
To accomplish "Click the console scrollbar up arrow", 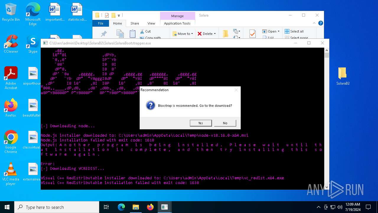I will point(327,50).
